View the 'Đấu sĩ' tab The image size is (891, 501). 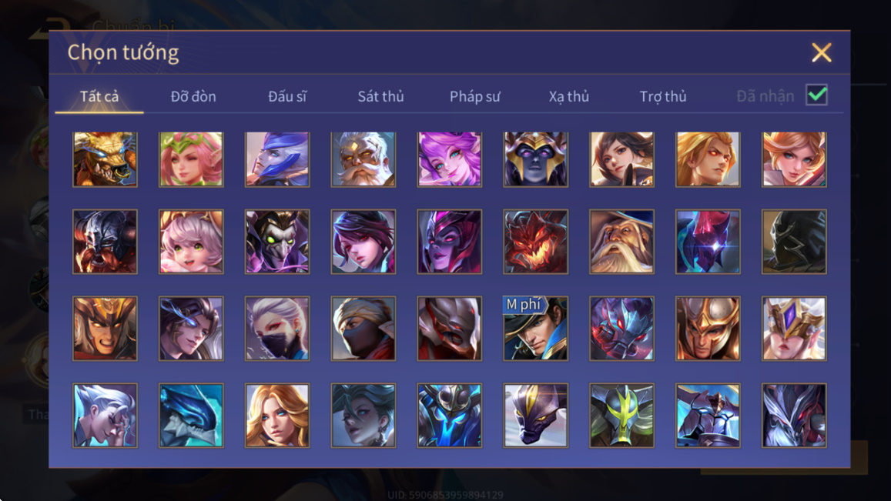[x=287, y=96]
